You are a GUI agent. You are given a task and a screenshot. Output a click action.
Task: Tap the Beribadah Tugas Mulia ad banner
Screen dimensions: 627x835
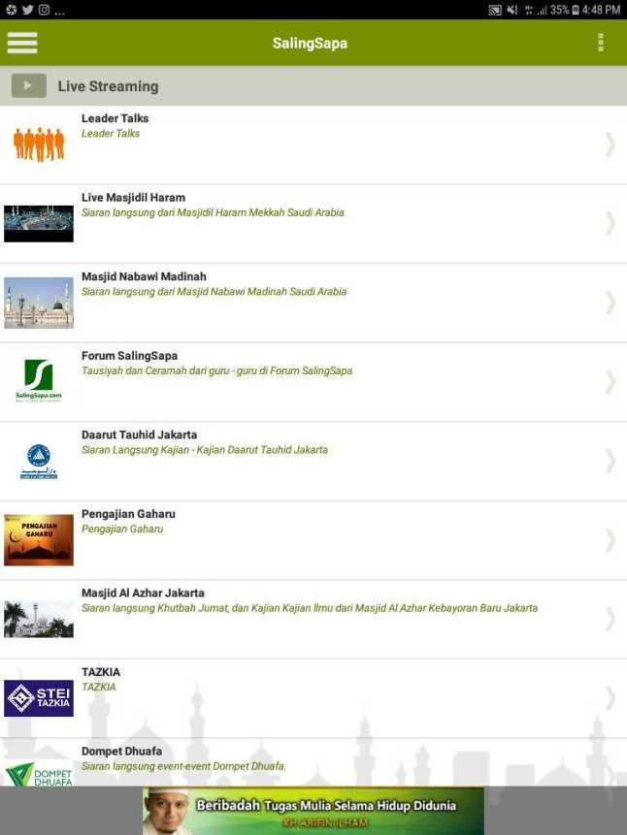point(313,811)
